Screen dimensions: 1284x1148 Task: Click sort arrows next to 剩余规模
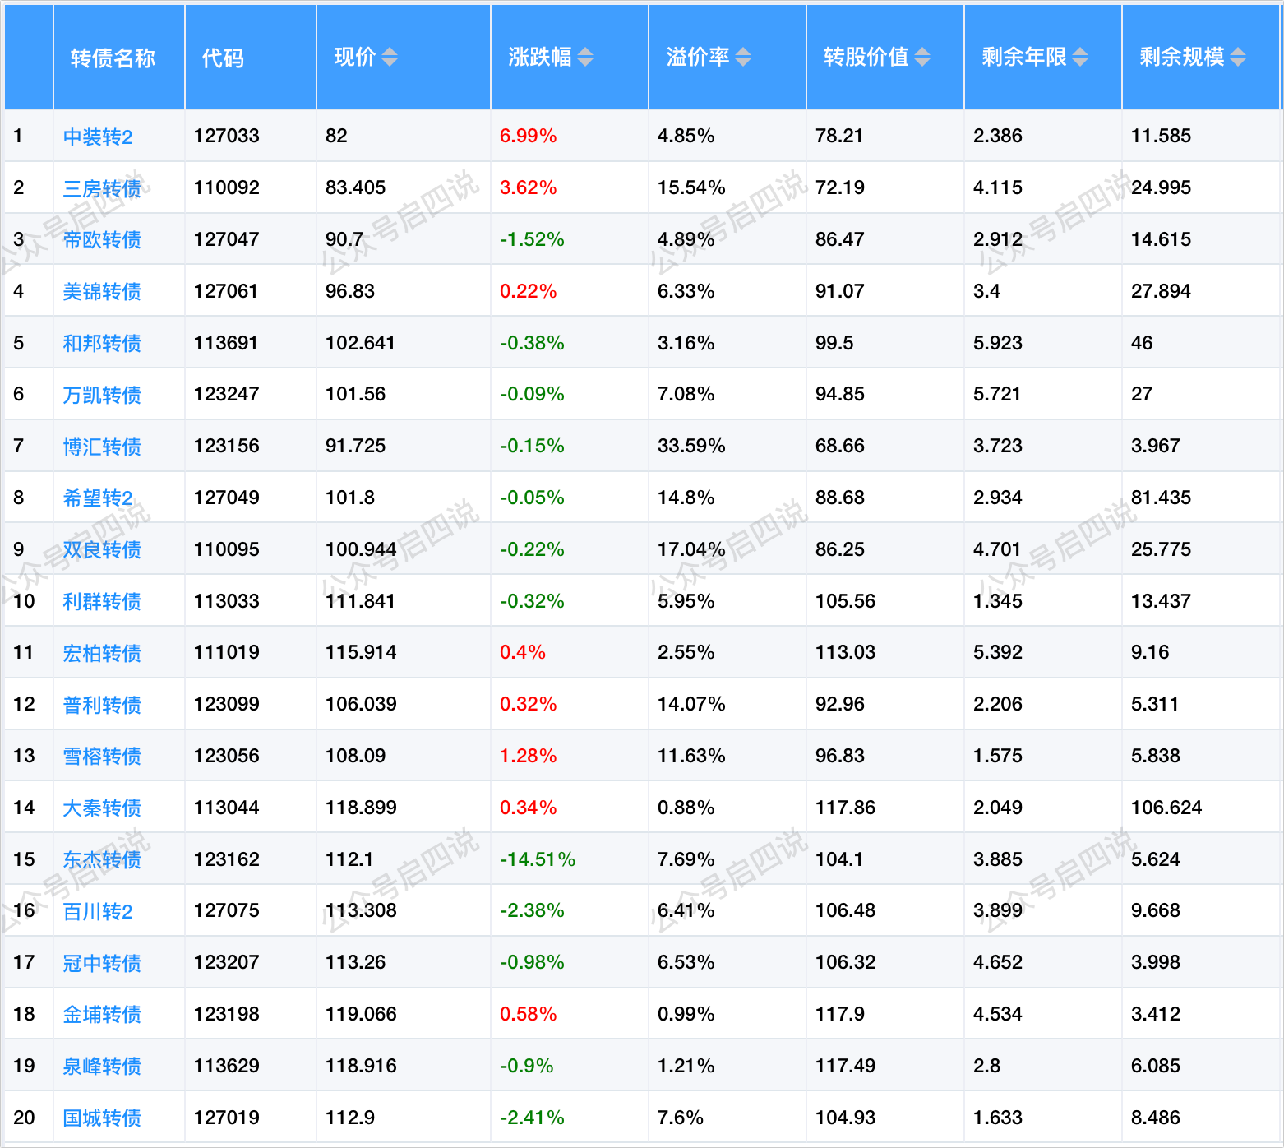(1238, 57)
